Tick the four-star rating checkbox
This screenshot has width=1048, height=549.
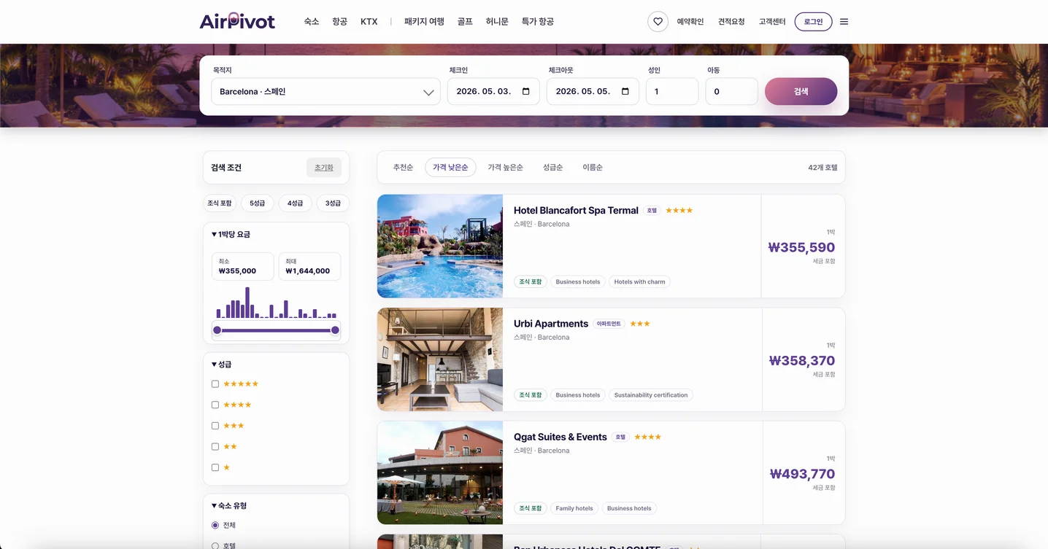(x=215, y=405)
